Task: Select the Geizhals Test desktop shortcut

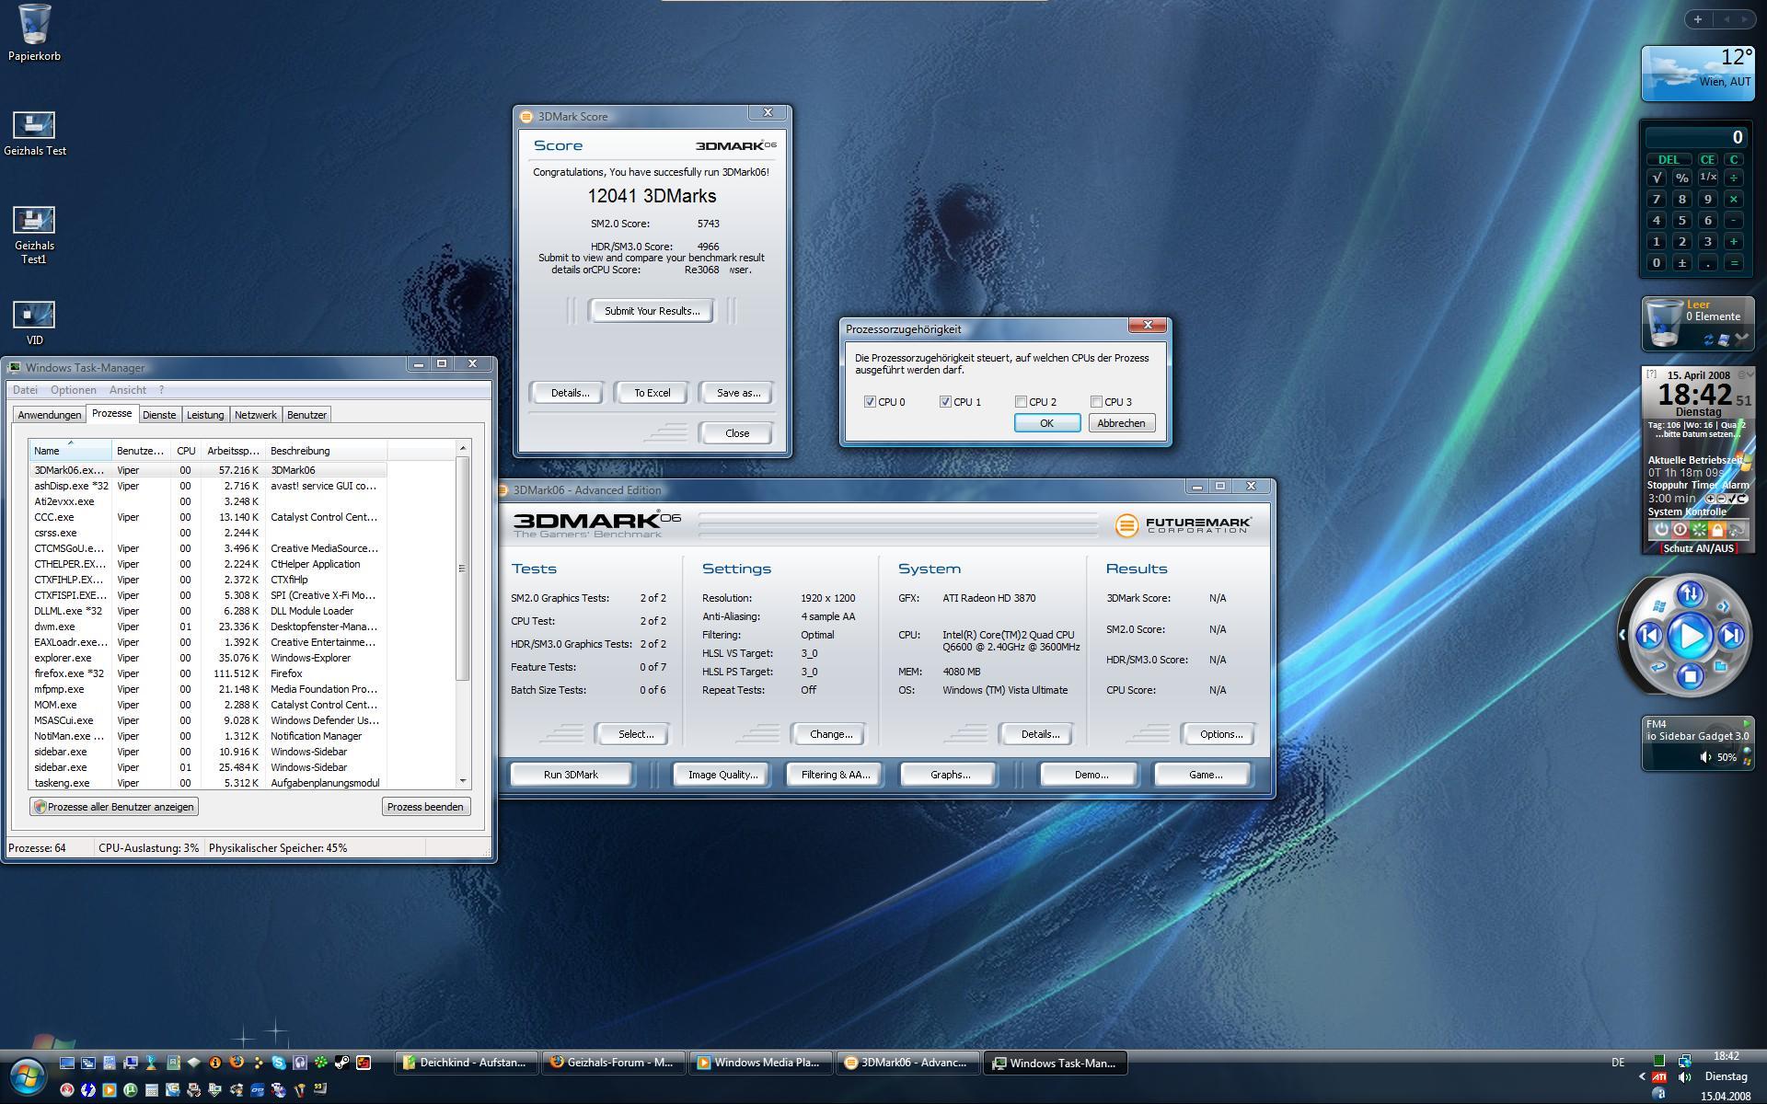Action: click(34, 133)
